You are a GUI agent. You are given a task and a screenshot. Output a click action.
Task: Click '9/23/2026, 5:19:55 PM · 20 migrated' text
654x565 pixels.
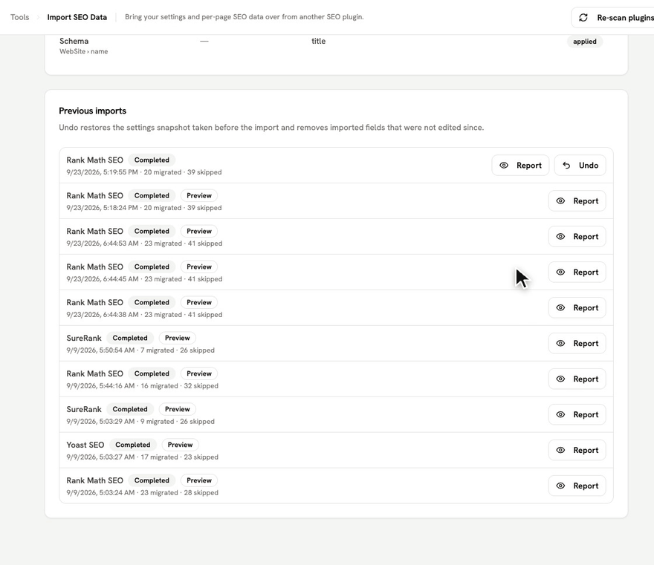click(124, 172)
